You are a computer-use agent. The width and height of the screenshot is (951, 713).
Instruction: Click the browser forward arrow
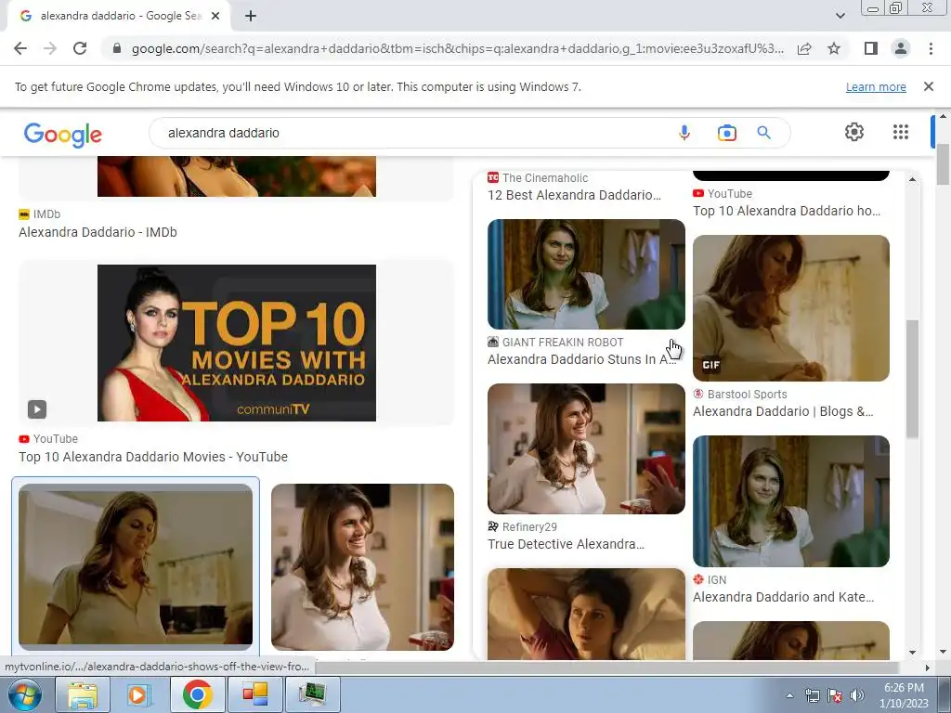50,48
